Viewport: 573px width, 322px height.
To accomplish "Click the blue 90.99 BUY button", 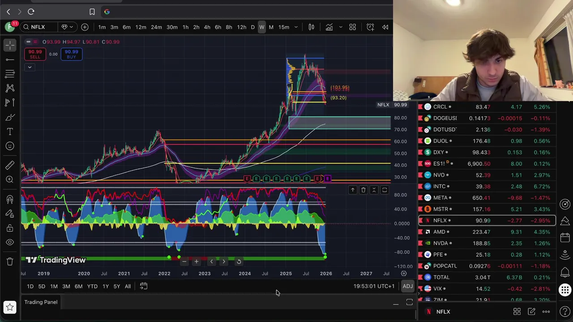I will (x=71, y=54).
